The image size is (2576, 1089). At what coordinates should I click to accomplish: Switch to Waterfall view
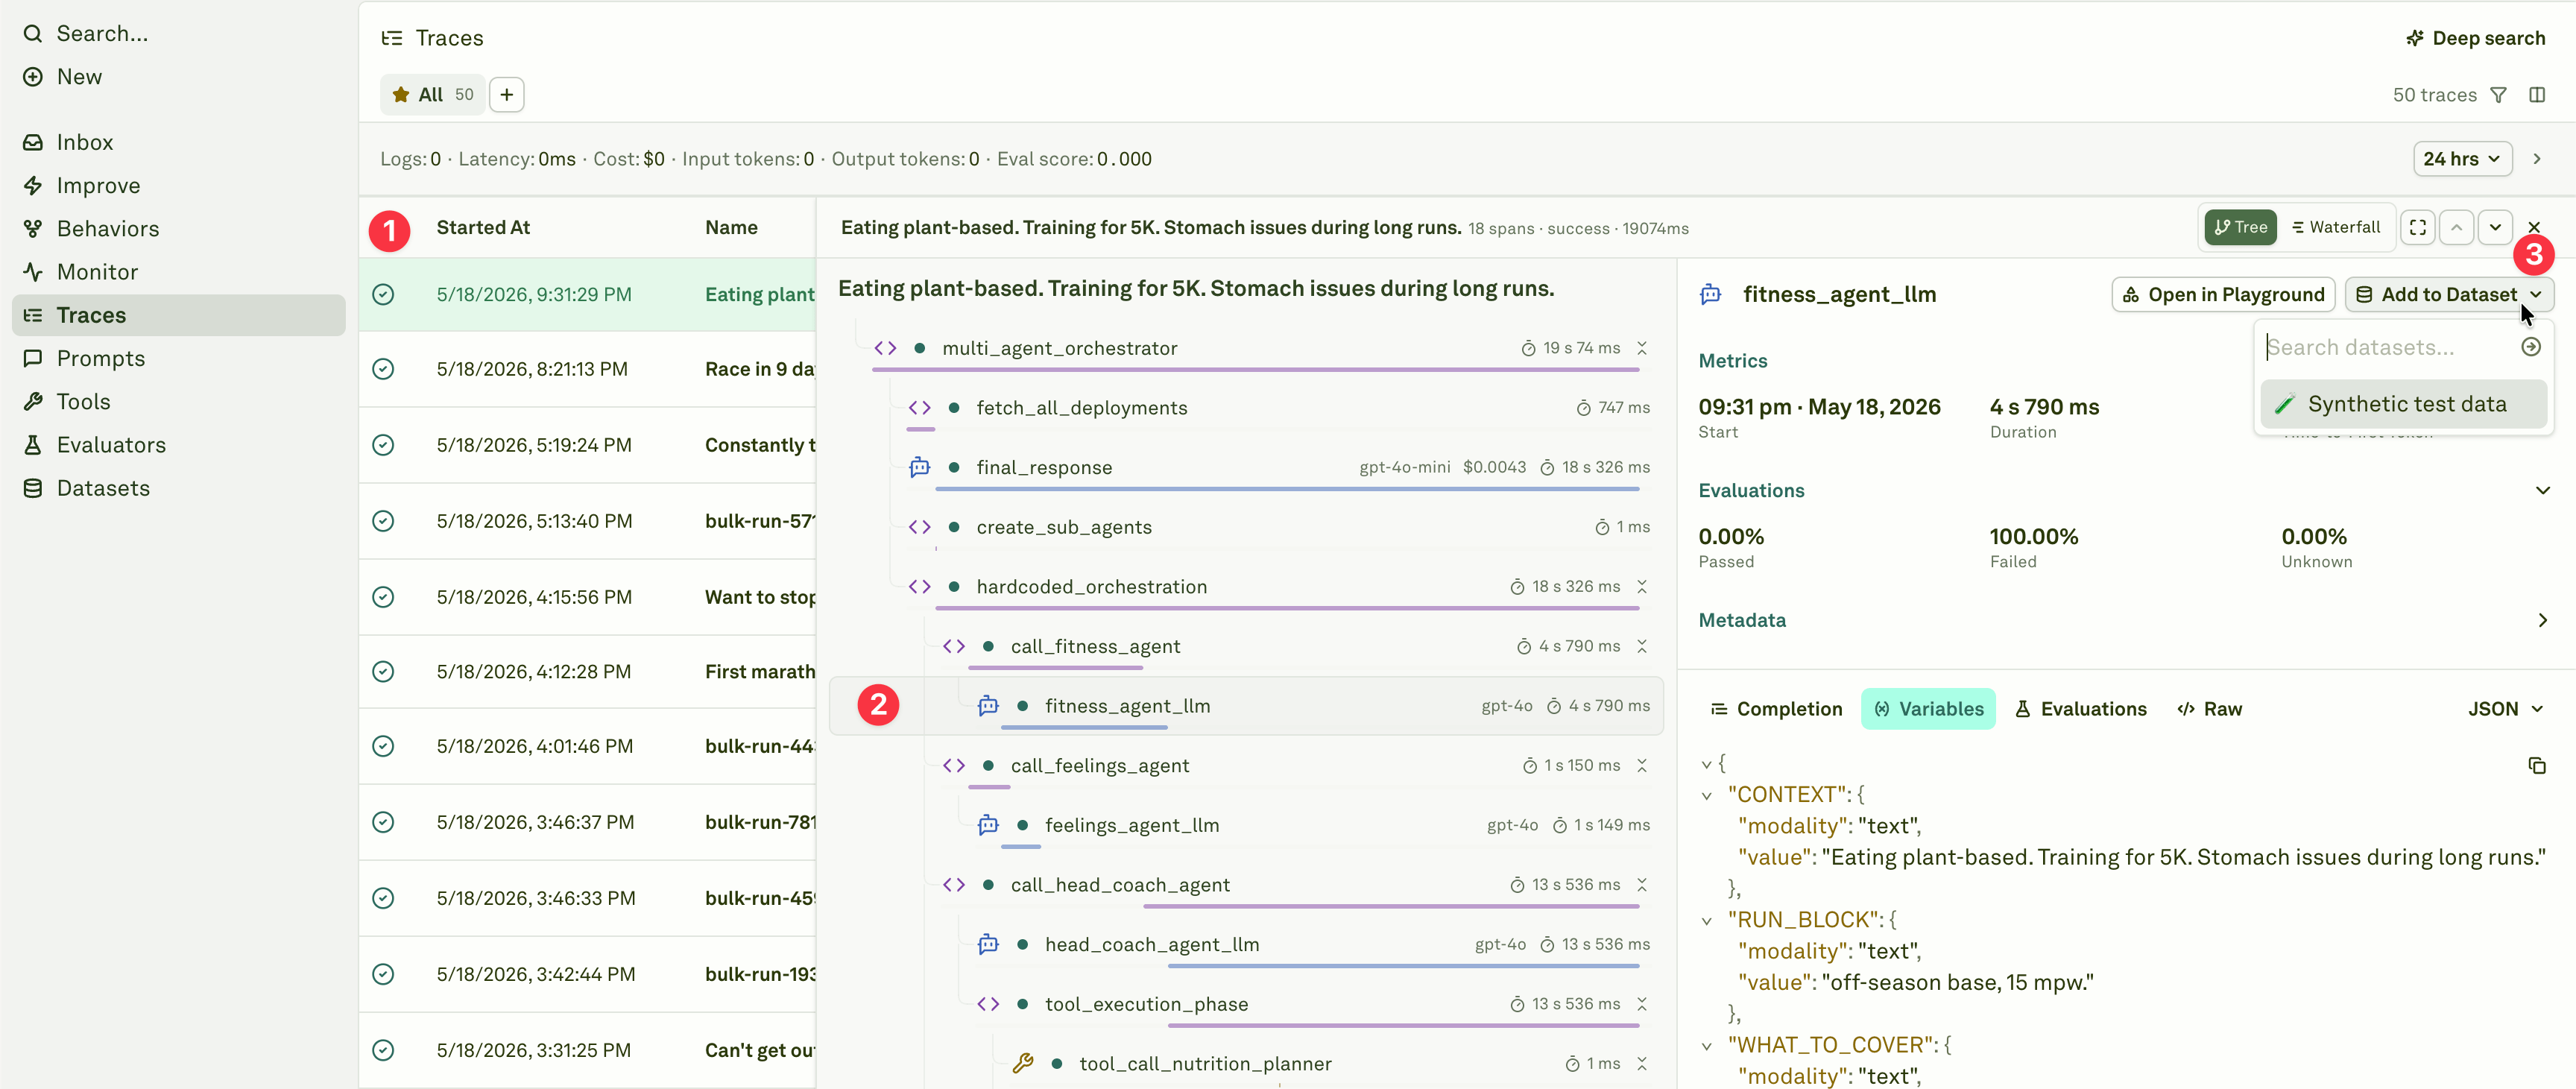[x=2336, y=227]
